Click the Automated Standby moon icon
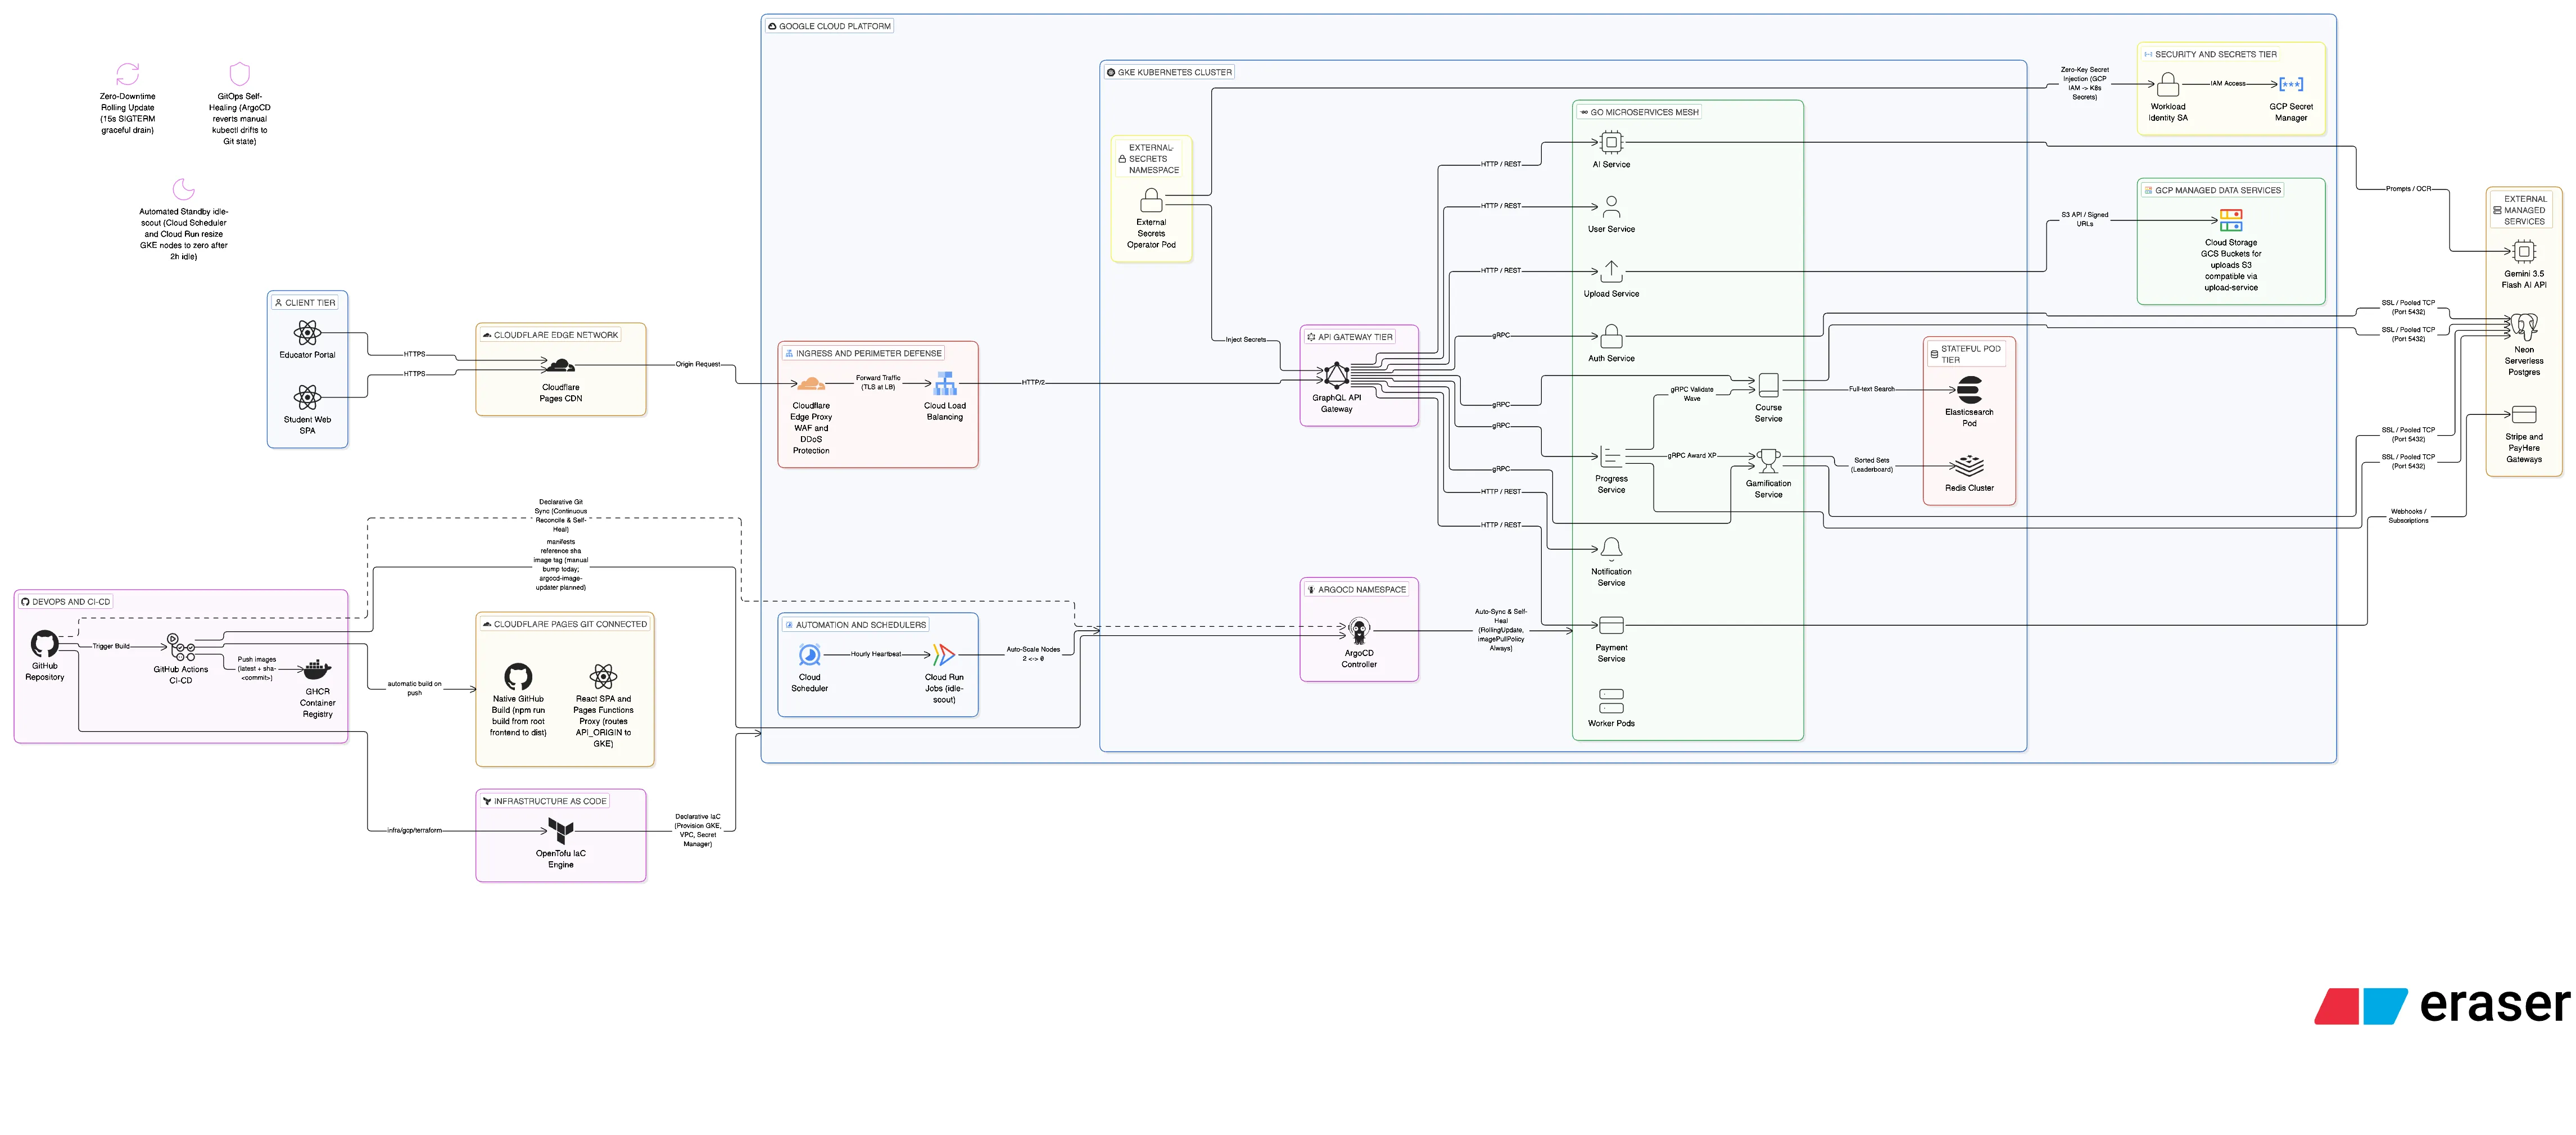Screen dimensions: 2576x1135 [x=184, y=189]
